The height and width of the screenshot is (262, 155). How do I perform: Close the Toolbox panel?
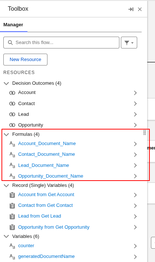(140, 9)
